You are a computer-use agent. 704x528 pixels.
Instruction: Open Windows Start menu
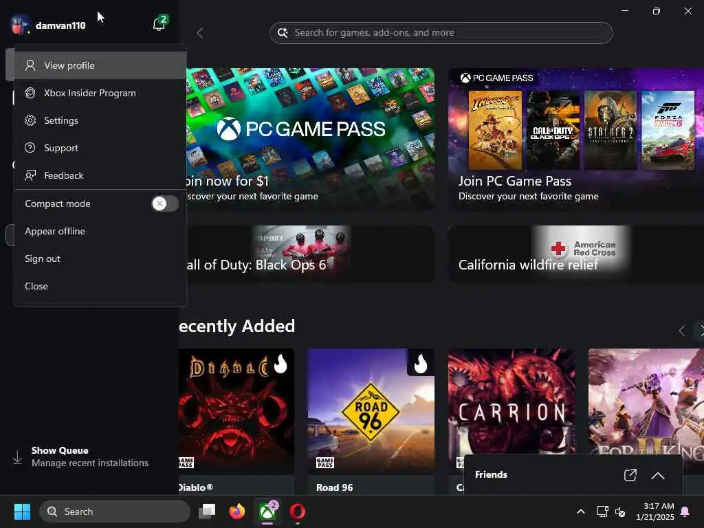pyautogui.click(x=22, y=511)
